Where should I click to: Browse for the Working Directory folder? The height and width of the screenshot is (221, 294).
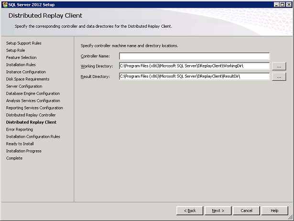279,66
